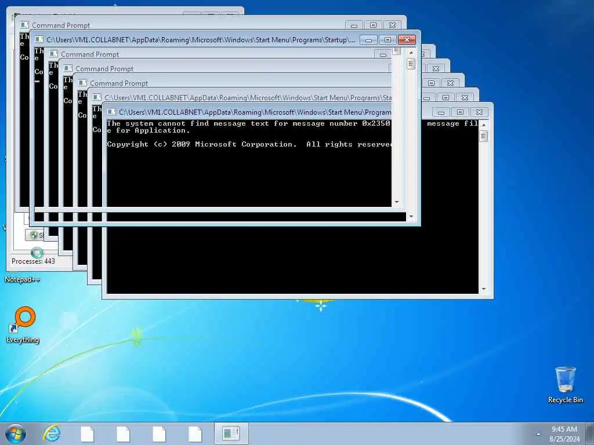Launch Internet Explorer from the taskbar
This screenshot has width=594, height=445.
(x=52, y=433)
